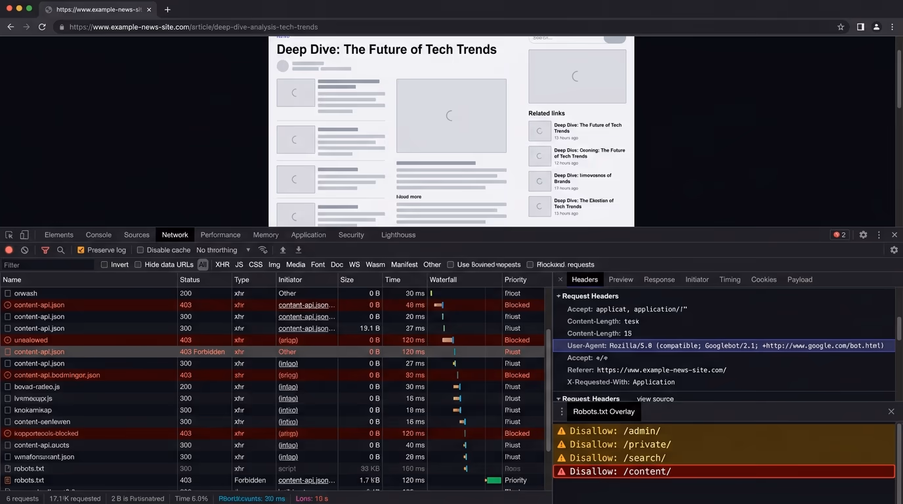The width and height of the screenshot is (903, 504).
Task: Click the browser back arrow
Action: click(x=10, y=27)
